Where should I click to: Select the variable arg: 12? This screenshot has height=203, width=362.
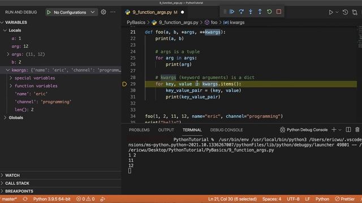point(20,46)
